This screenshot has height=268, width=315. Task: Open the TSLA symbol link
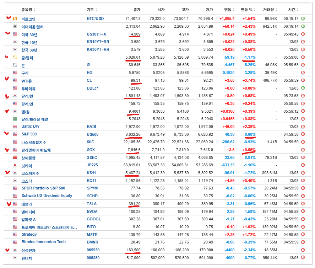tap(92, 204)
